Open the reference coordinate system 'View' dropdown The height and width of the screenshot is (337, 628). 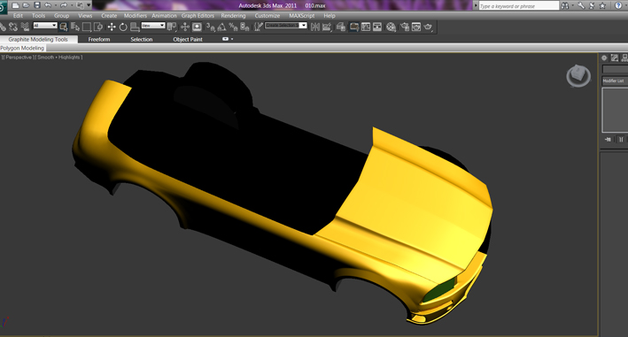[153, 26]
